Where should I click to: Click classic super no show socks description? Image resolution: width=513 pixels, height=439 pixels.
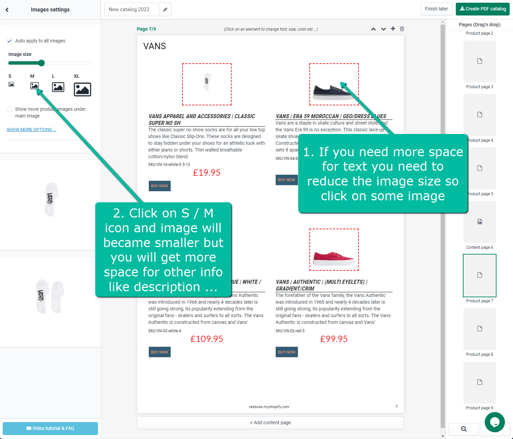(207, 143)
